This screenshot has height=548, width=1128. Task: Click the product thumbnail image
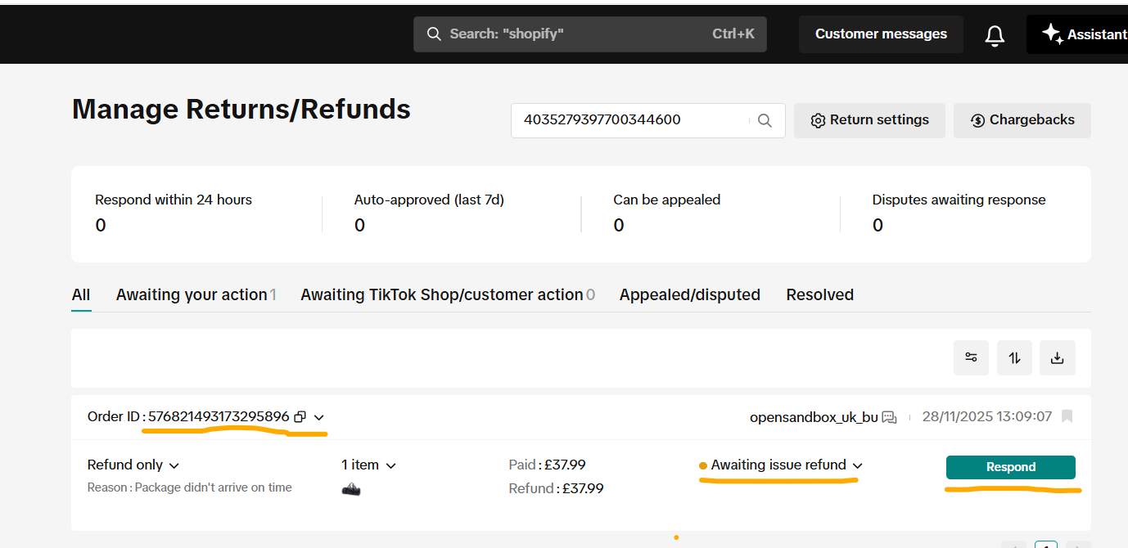point(351,488)
